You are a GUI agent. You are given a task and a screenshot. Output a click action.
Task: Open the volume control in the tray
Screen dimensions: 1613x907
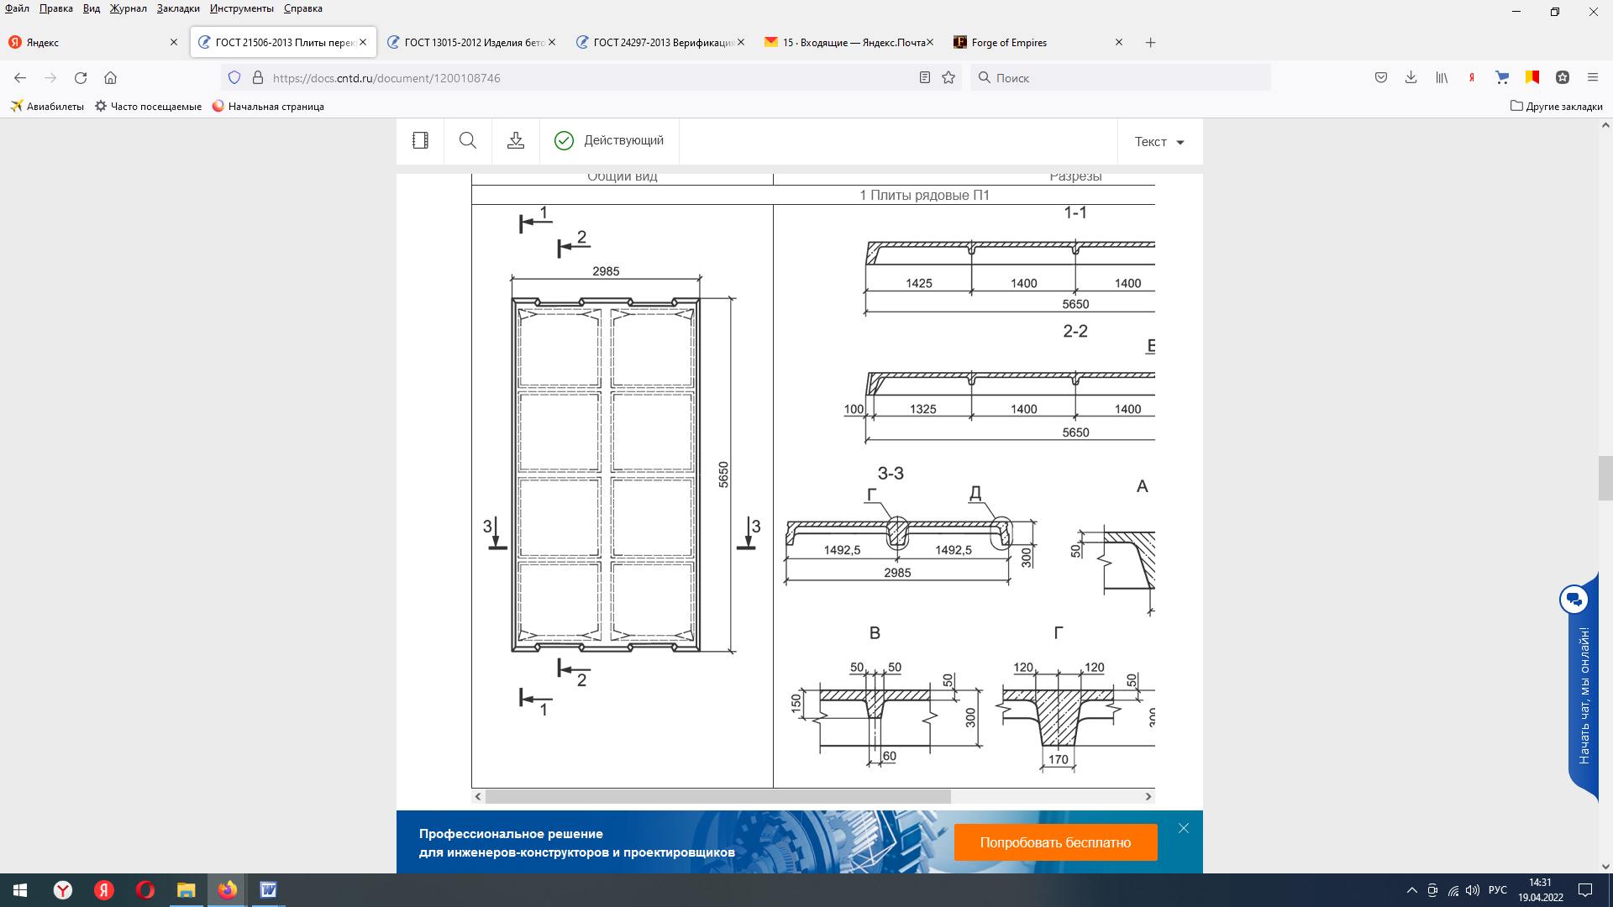tap(1473, 890)
